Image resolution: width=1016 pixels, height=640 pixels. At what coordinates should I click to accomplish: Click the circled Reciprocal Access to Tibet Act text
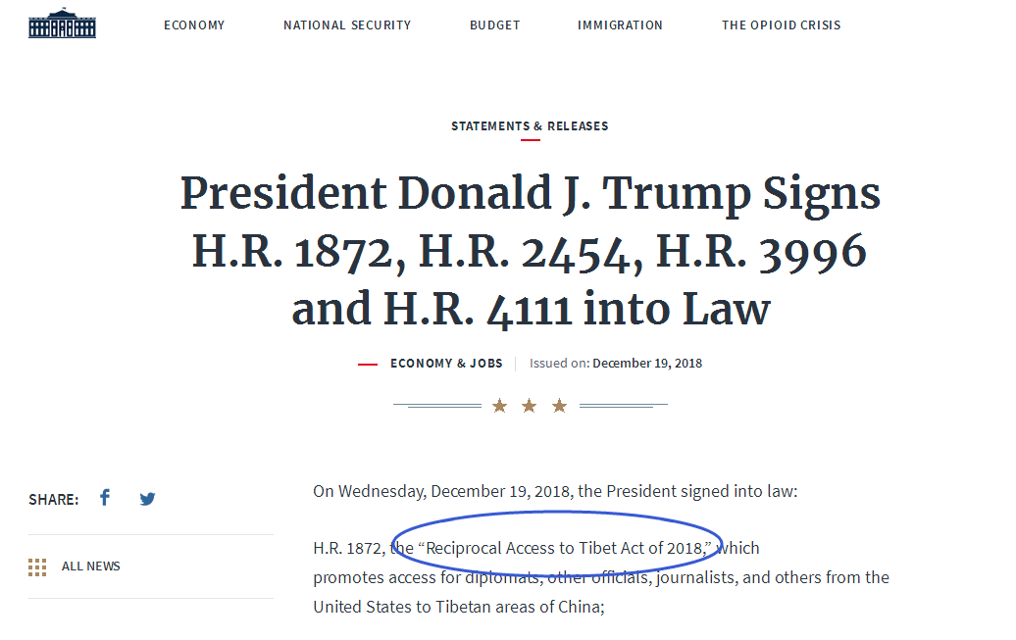565,548
